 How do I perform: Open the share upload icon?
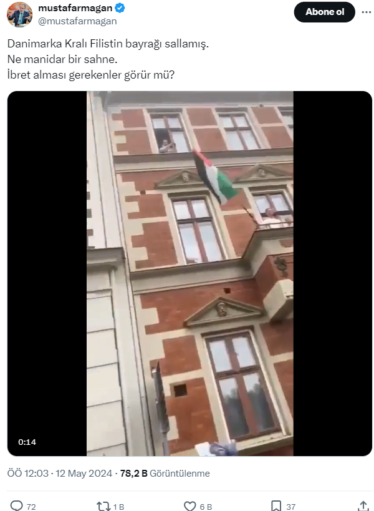click(363, 506)
